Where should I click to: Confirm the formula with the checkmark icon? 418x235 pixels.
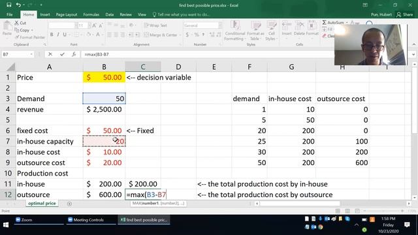[x=62, y=54]
